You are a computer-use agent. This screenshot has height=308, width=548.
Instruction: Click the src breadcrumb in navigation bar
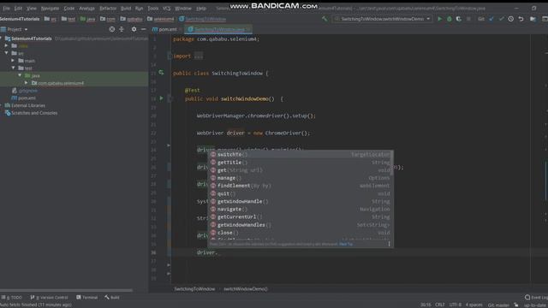pos(51,19)
